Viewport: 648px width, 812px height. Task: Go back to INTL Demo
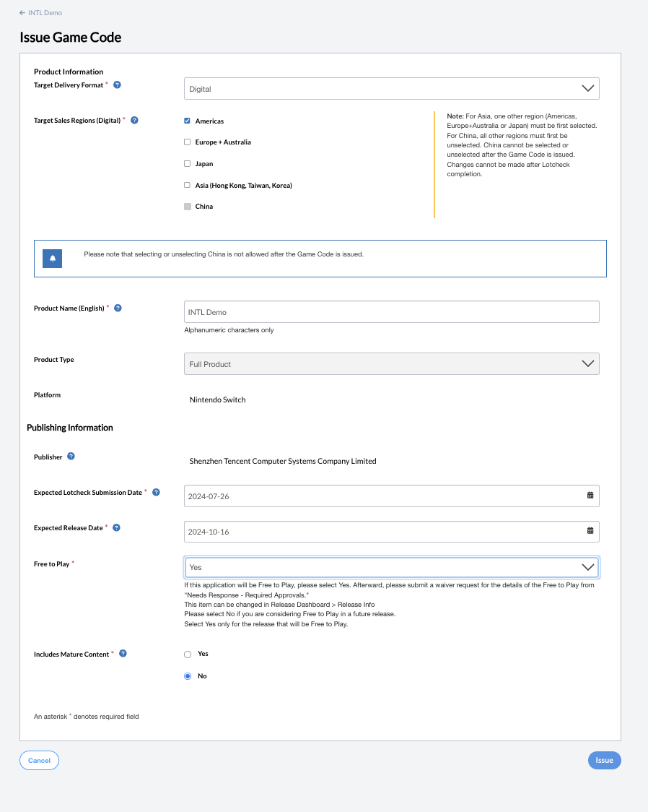pos(40,13)
